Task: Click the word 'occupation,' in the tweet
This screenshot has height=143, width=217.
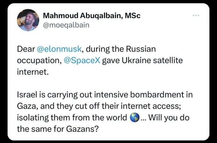Action: 39,61
